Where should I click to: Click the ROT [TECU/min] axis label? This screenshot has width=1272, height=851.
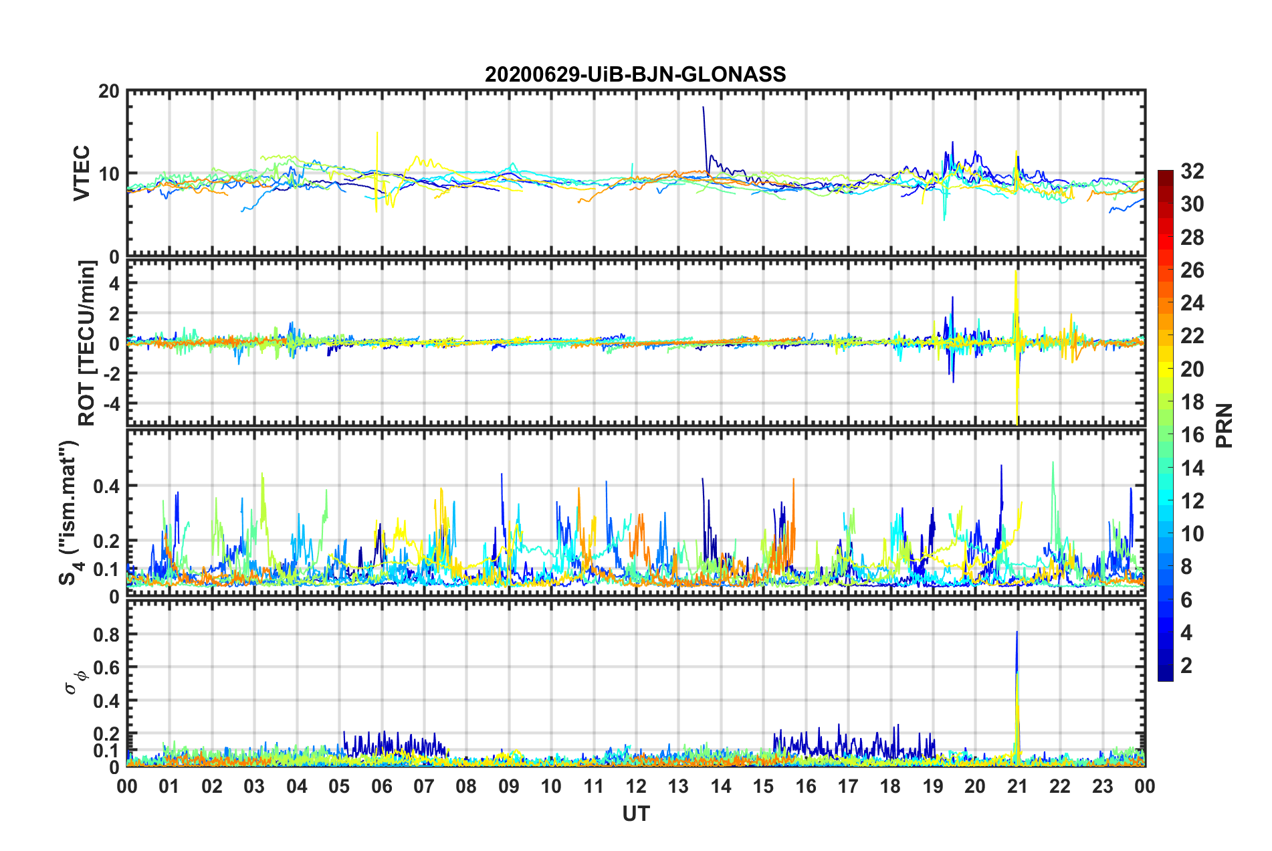click(x=87, y=343)
